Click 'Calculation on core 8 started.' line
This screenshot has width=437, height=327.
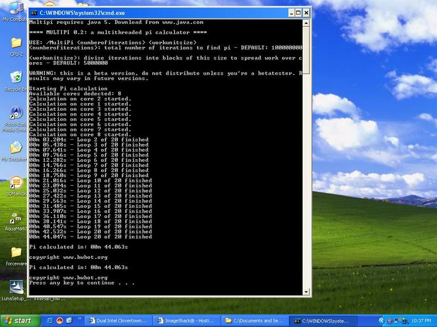click(80, 135)
